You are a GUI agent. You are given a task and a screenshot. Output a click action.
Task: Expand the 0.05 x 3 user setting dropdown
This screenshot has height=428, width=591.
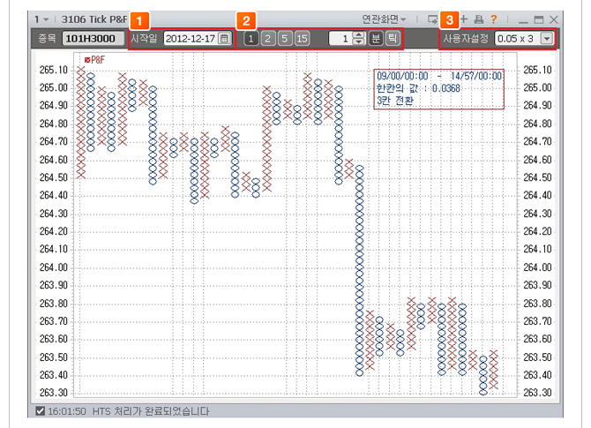click(547, 39)
